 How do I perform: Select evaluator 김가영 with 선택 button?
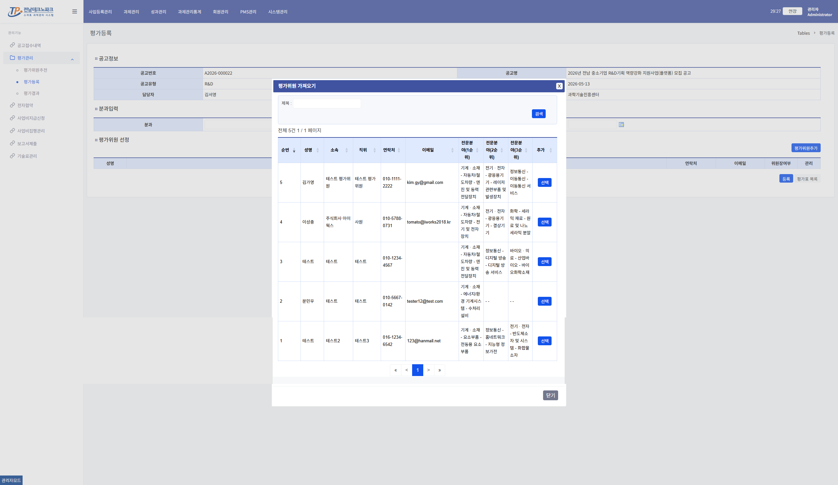click(544, 183)
